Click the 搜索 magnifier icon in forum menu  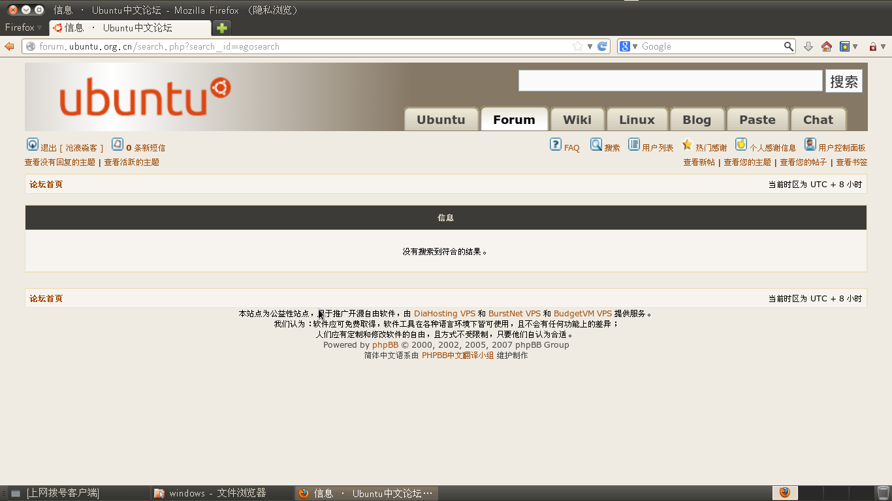pos(596,144)
